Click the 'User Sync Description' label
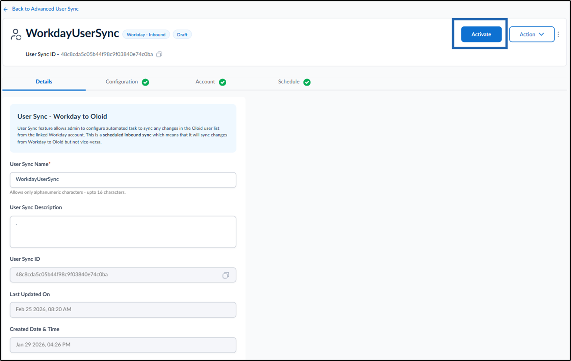 point(36,207)
